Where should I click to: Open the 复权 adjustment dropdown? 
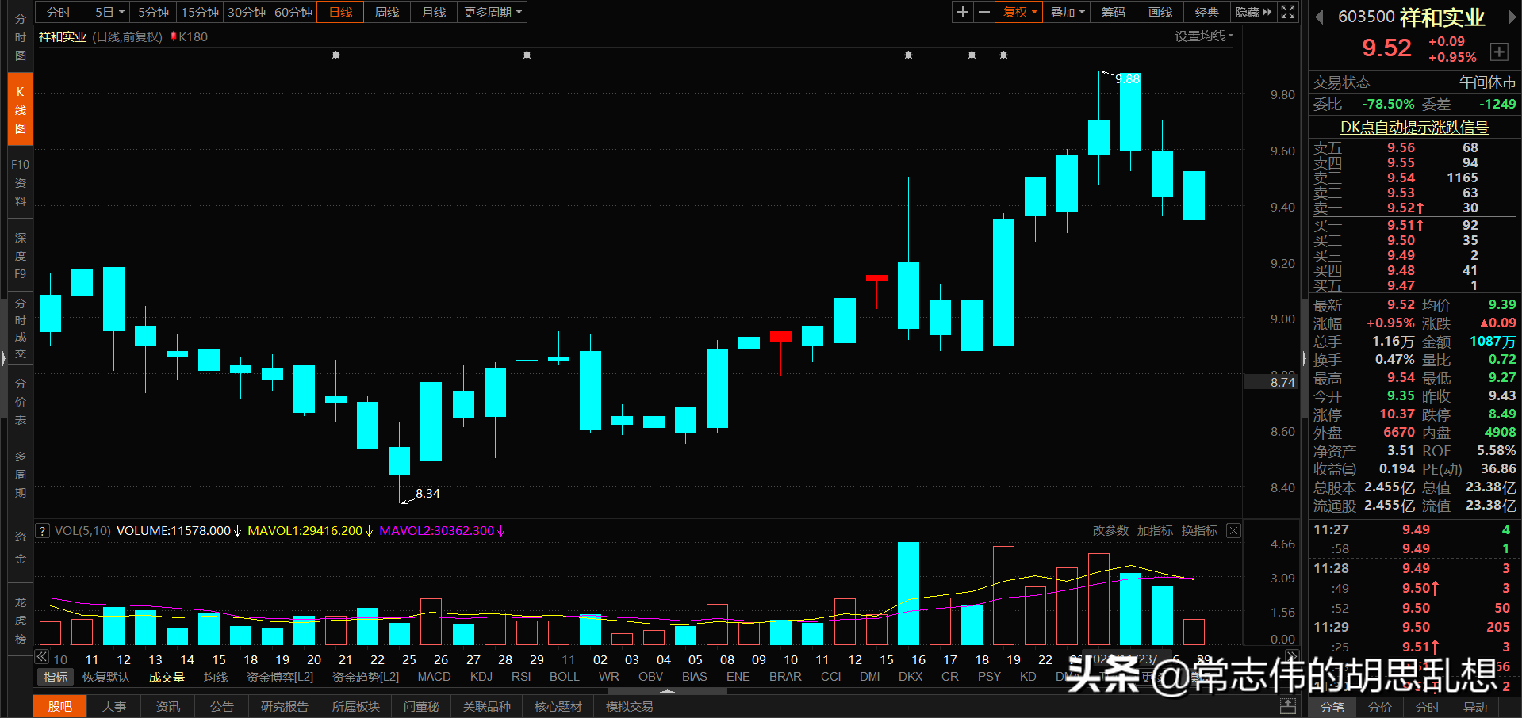tap(1018, 12)
